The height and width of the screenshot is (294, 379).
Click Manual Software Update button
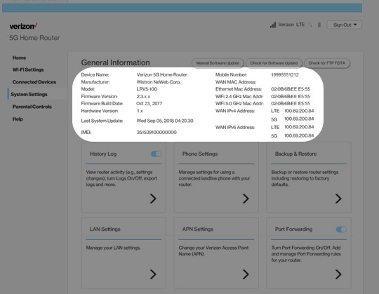coord(218,63)
